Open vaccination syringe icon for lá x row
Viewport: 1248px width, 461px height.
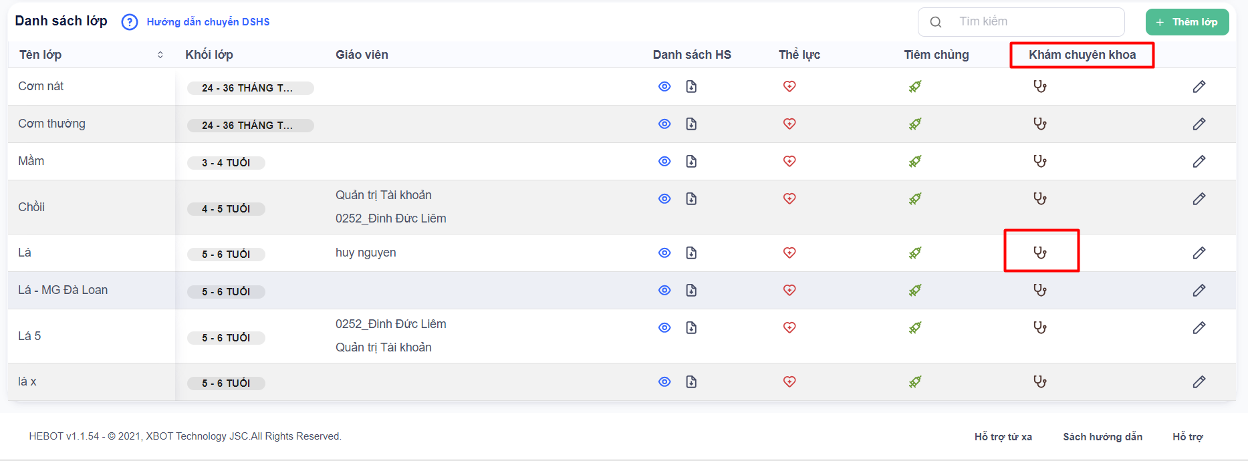[914, 381]
